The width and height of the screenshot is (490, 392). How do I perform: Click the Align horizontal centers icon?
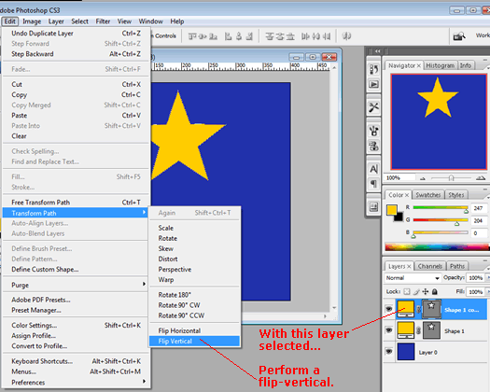(239, 36)
